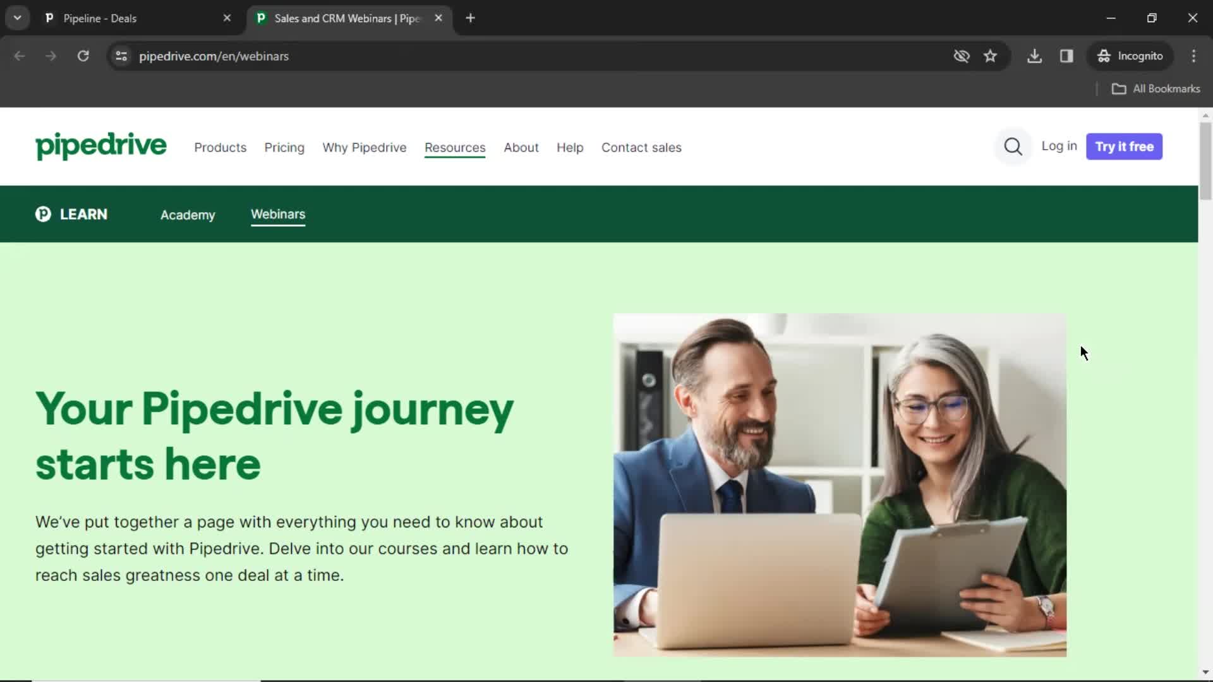Go back to the previous page
The image size is (1213, 682).
20,56
